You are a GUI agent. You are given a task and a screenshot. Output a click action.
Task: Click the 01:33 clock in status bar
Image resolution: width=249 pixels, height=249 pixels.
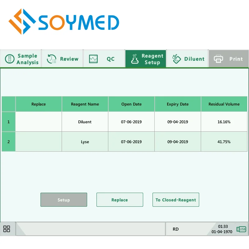point(223,226)
